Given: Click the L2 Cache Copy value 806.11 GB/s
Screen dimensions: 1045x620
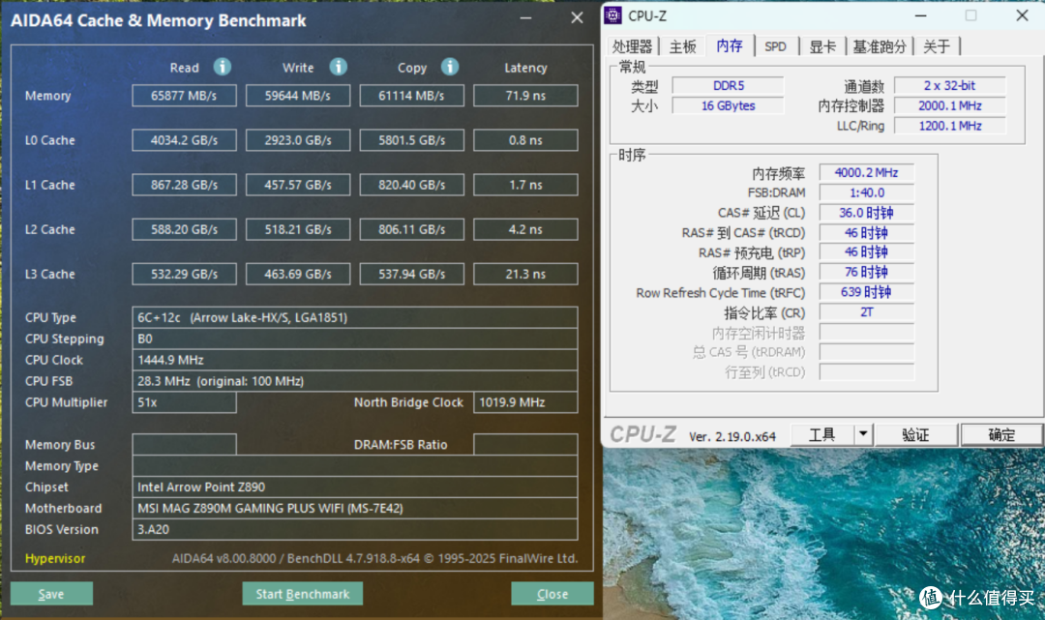Looking at the screenshot, I should coord(412,229).
